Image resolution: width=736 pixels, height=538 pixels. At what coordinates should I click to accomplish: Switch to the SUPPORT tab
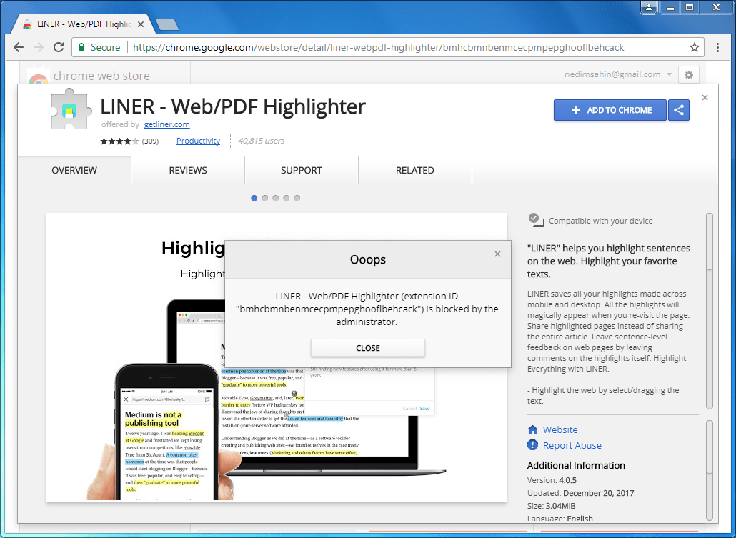point(302,171)
